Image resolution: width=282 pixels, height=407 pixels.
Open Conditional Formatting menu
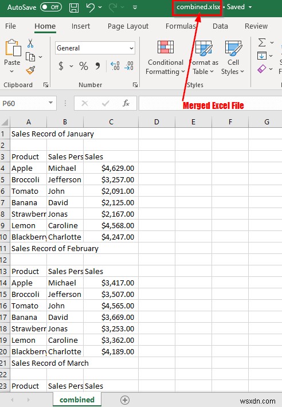tap(165, 58)
